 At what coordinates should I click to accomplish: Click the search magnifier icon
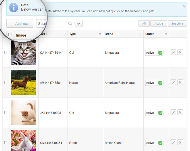70,24
